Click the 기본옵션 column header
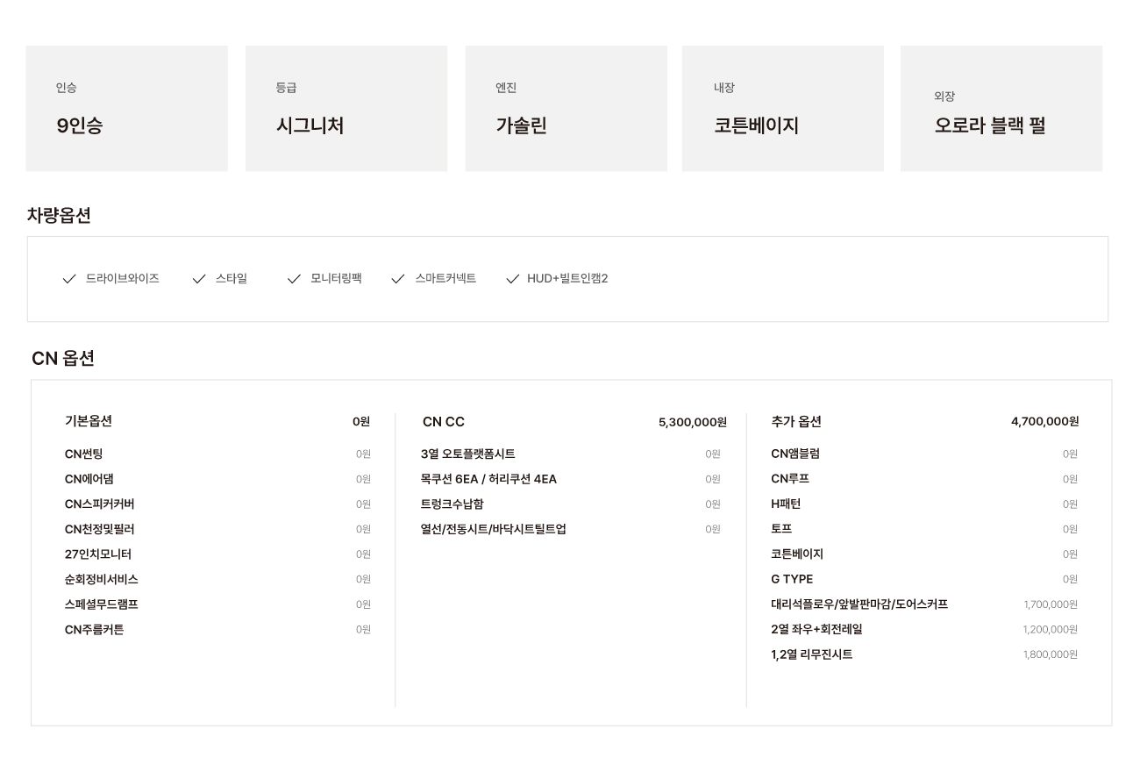Viewport: 1140px width, 772px height. pos(89,421)
